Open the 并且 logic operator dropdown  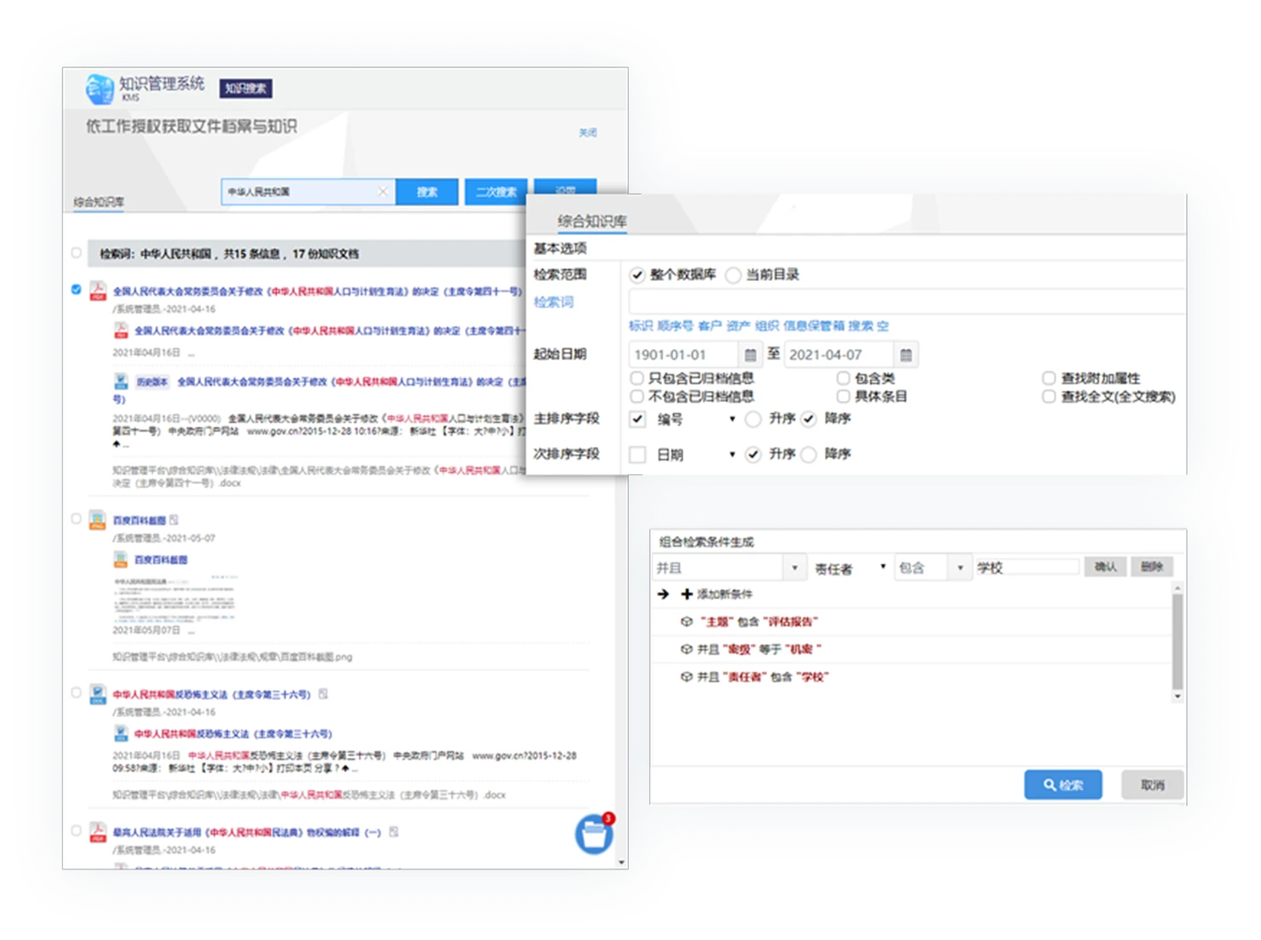click(x=795, y=568)
